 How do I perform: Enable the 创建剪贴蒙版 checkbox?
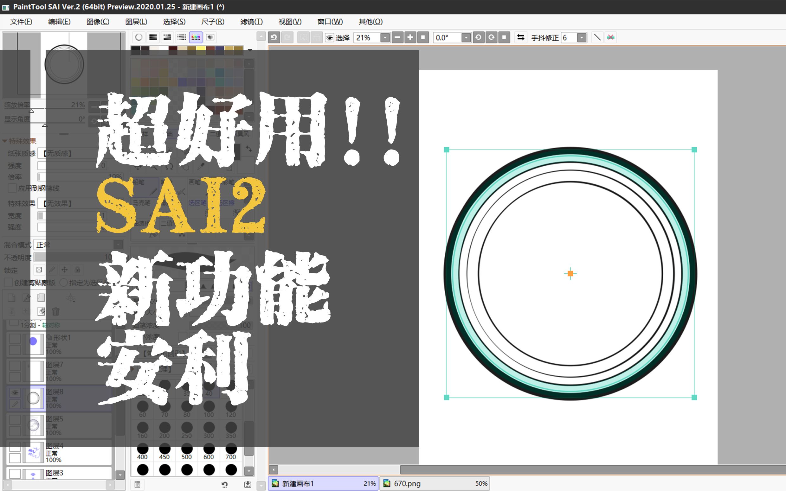[x=9, y=283]
